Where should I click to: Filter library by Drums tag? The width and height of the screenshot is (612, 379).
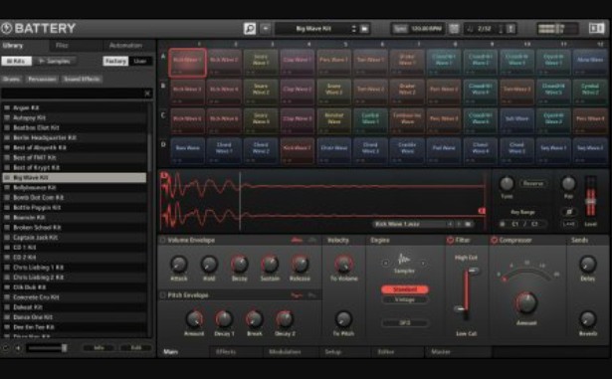click(11, 79)
